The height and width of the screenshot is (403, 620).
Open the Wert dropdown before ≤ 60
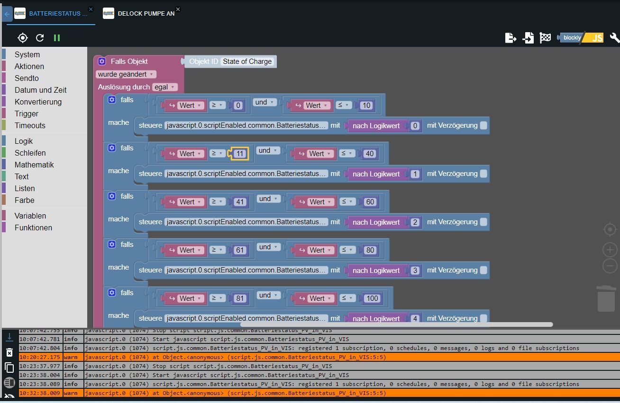(x=321, y=202)
